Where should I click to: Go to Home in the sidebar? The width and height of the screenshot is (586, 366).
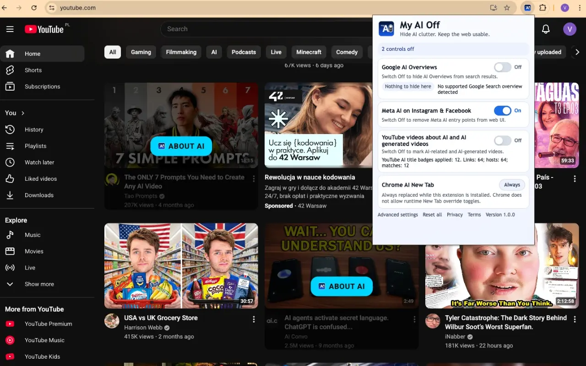42,54
